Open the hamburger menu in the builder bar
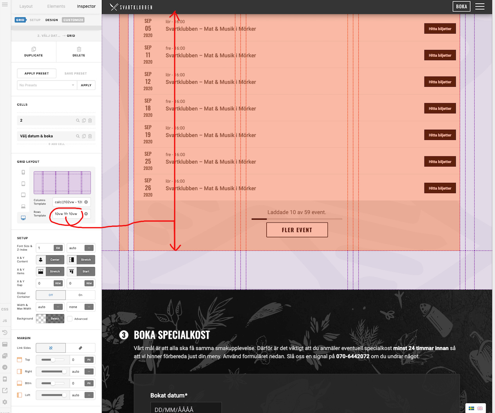Viewport: 495px width, 413px height. coord(5,5)
